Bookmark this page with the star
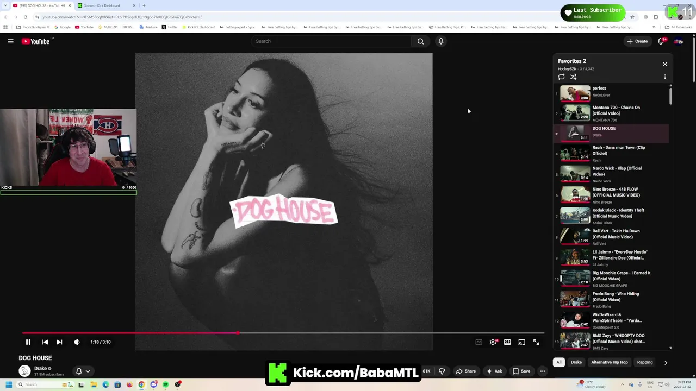696x391 pixels. pos(632,17)
